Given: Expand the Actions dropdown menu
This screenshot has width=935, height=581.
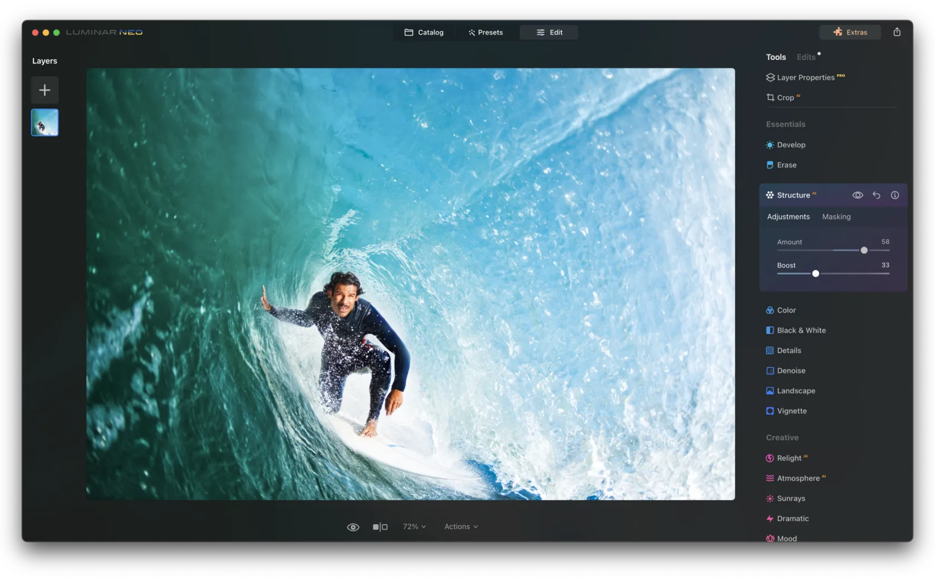Looking at the screenshot, I should point(461,526).
